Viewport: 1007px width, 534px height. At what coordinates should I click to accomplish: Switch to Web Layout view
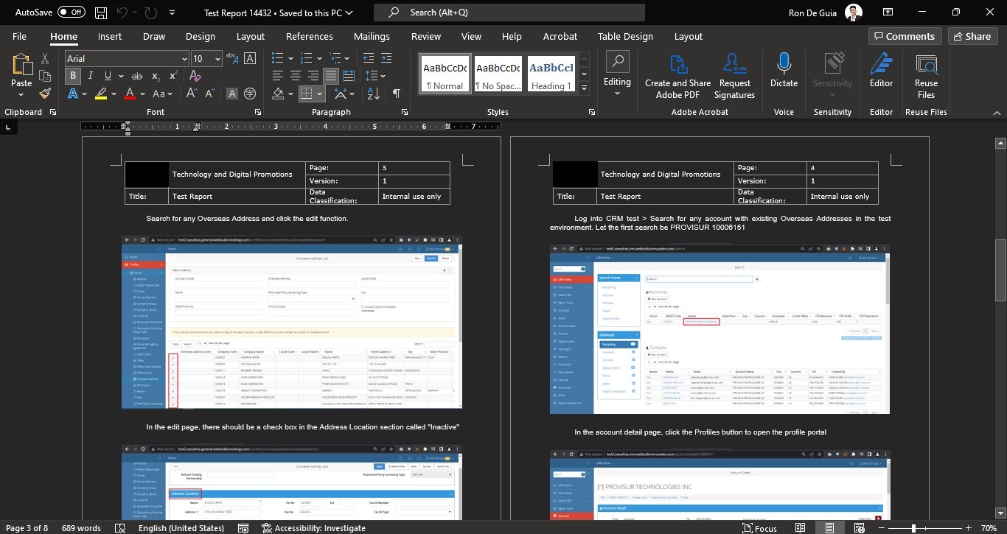point(860,527)
